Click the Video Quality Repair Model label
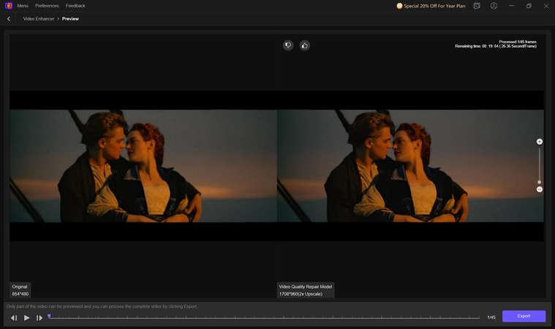555x329 pixels. [306, 290]
